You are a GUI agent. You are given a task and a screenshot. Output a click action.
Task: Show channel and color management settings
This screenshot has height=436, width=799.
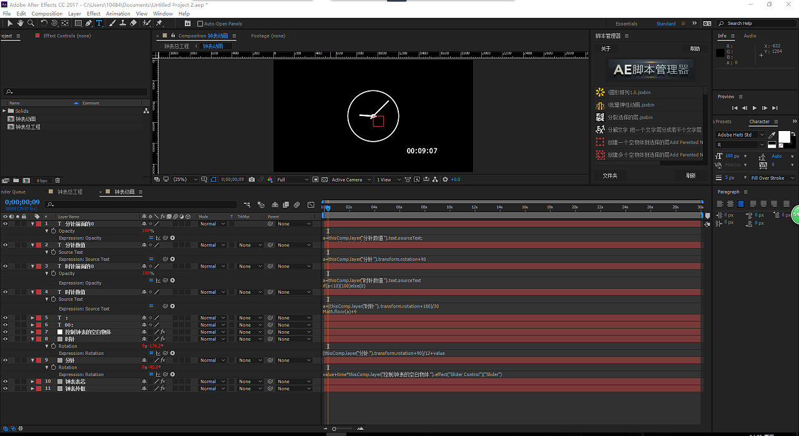pos(270,180)
